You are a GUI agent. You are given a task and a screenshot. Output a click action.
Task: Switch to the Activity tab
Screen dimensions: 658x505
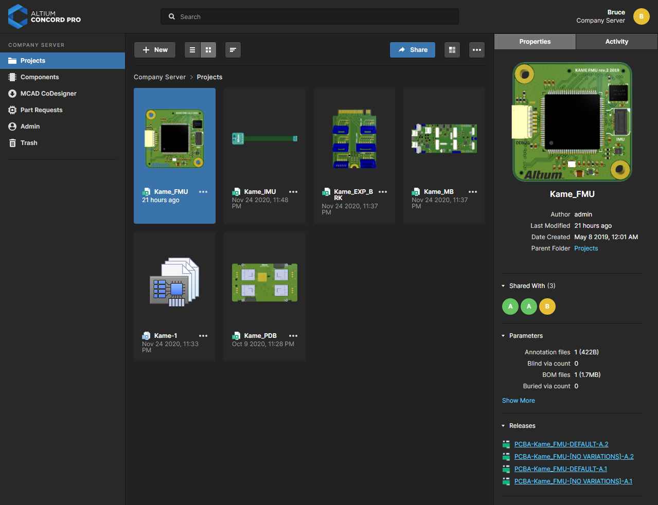tap(616, 42)
